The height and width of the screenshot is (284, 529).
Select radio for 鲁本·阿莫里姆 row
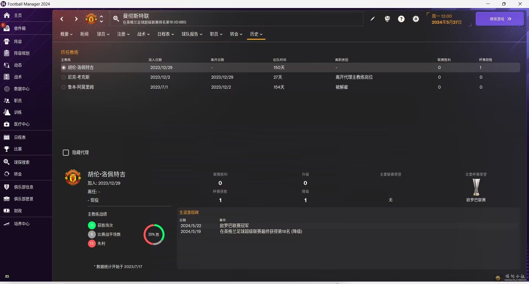pos(64,87)
